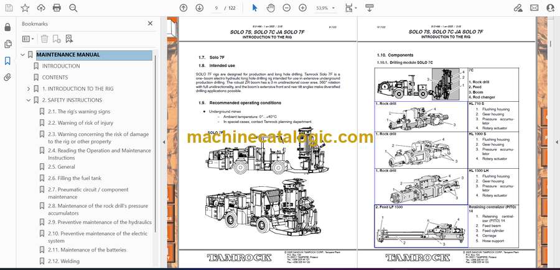The height and width of the screenshot is (270, 560).
Task: Bookmark this file with the star icon
Action: tap(25, 8)
